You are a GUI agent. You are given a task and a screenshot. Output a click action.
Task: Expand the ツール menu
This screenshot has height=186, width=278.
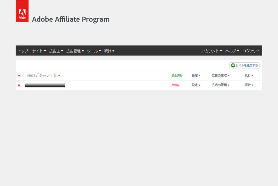tap(94, 51)
